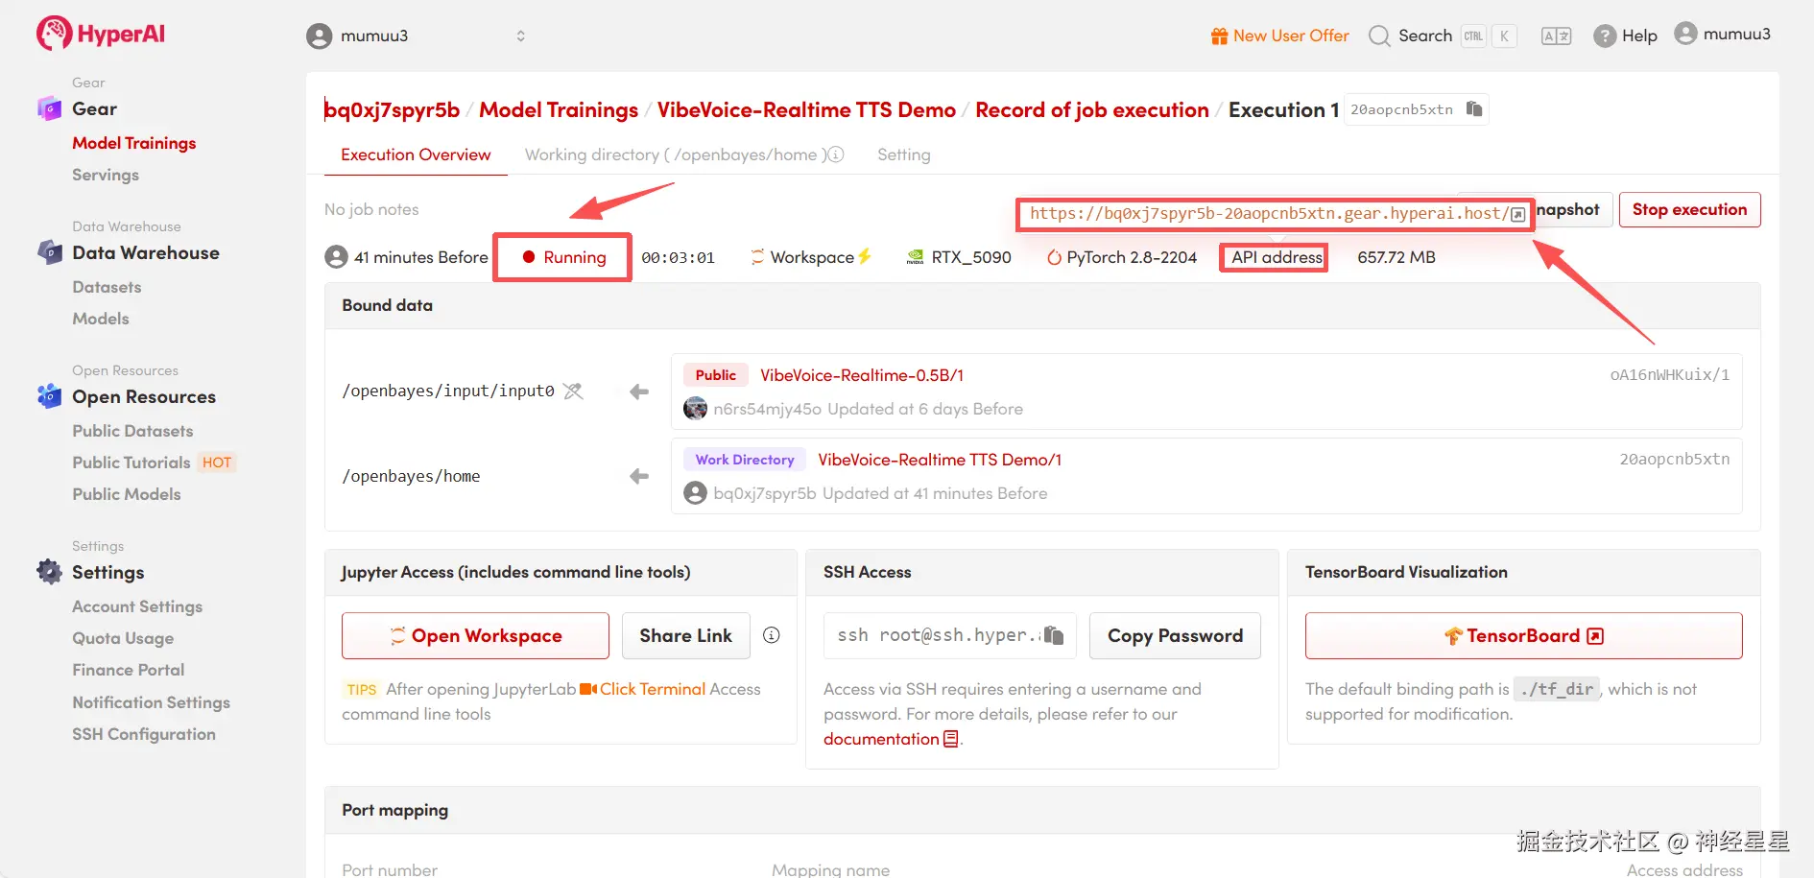Image resolution: width=1814 pixels, height=878 pixels.
Task: Switch to the Execution Overview tab
Action: click(416, 154)
